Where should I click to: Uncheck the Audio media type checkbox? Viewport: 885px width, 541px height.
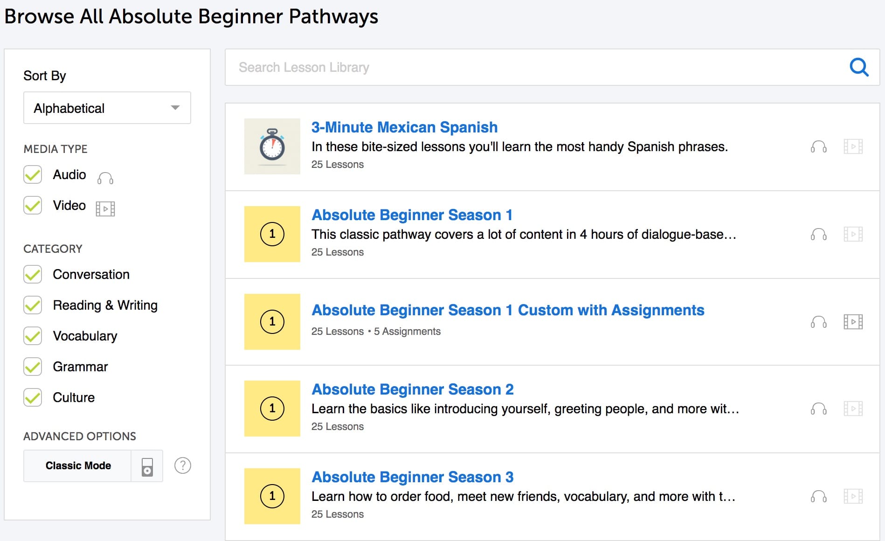[33, 175]
